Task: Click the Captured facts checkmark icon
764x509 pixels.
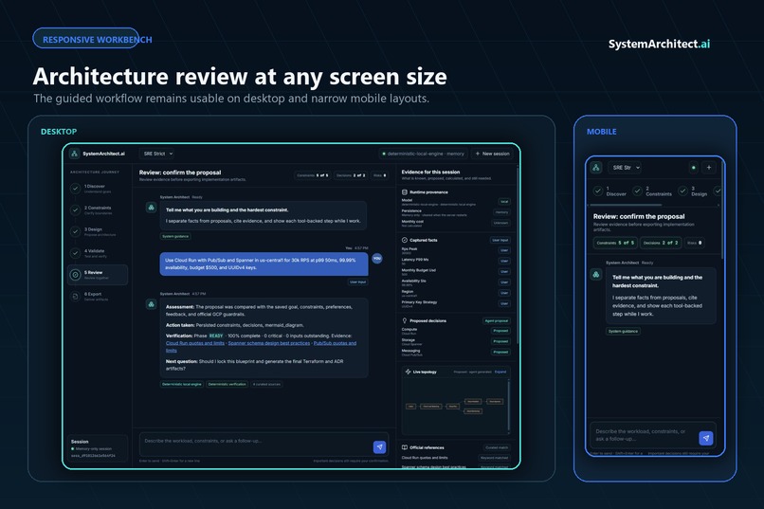Action: click(x=405, y=240)
